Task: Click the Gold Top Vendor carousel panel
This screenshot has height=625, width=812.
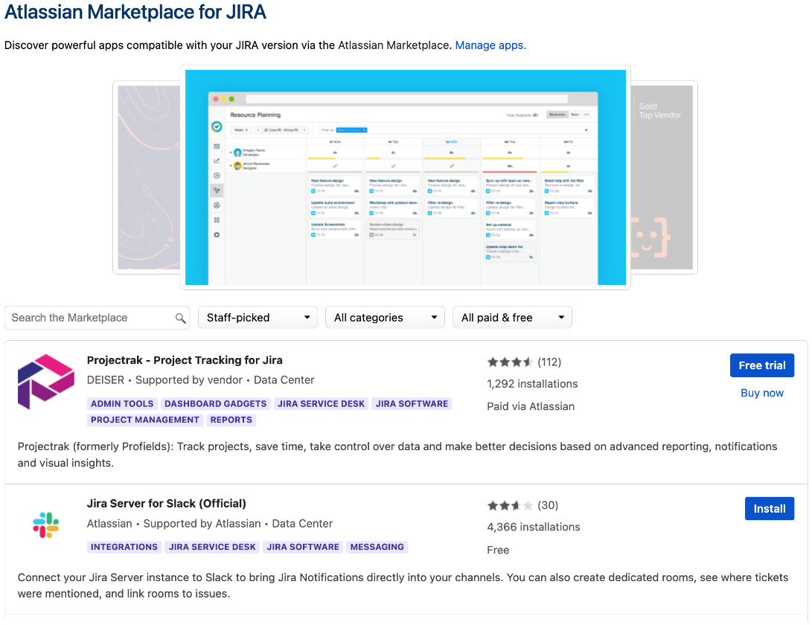Action: coord(662,177)
